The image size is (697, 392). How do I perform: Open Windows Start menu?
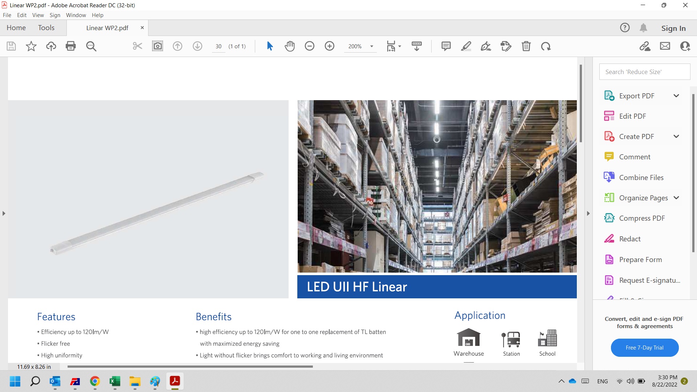(x=15, y=381)
